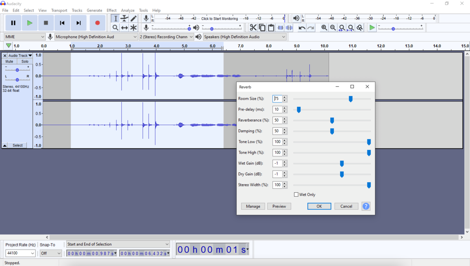Image resolution: width=470 pixels, height=266 pixels.
Task: Click the Manage button in Reverb
Action: point(253,206)
